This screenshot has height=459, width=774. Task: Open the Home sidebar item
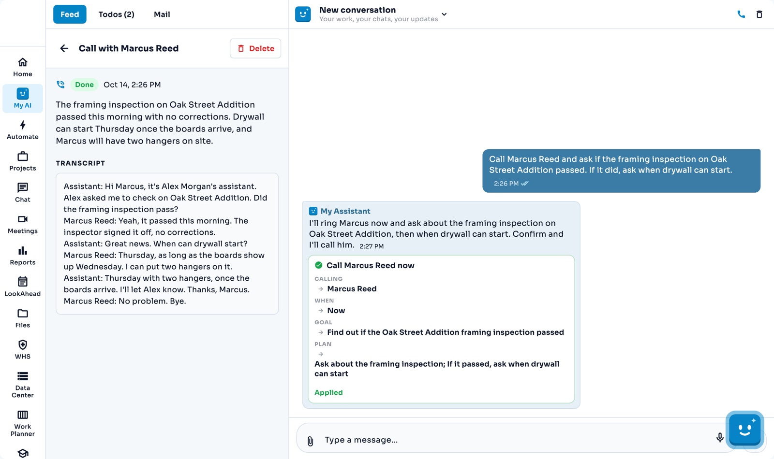23,67
